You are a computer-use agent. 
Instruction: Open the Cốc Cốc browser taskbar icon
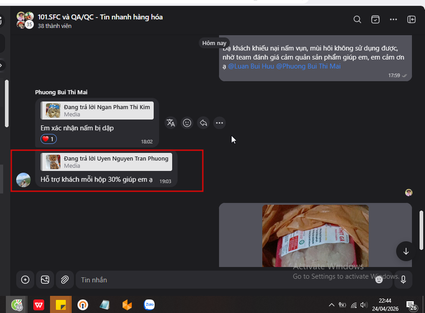click(x=17, y=305)
